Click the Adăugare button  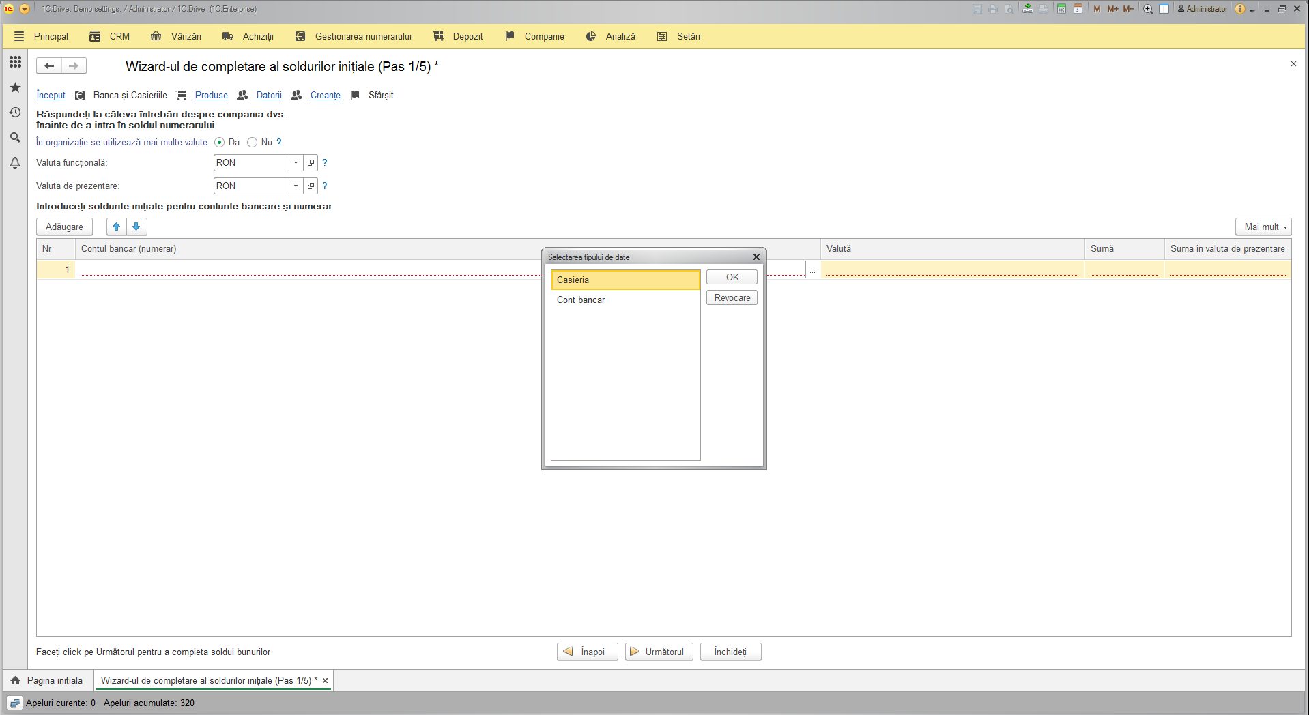click(64, 227)
